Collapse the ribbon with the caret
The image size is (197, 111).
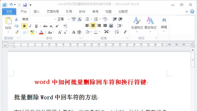coord(187,12)
